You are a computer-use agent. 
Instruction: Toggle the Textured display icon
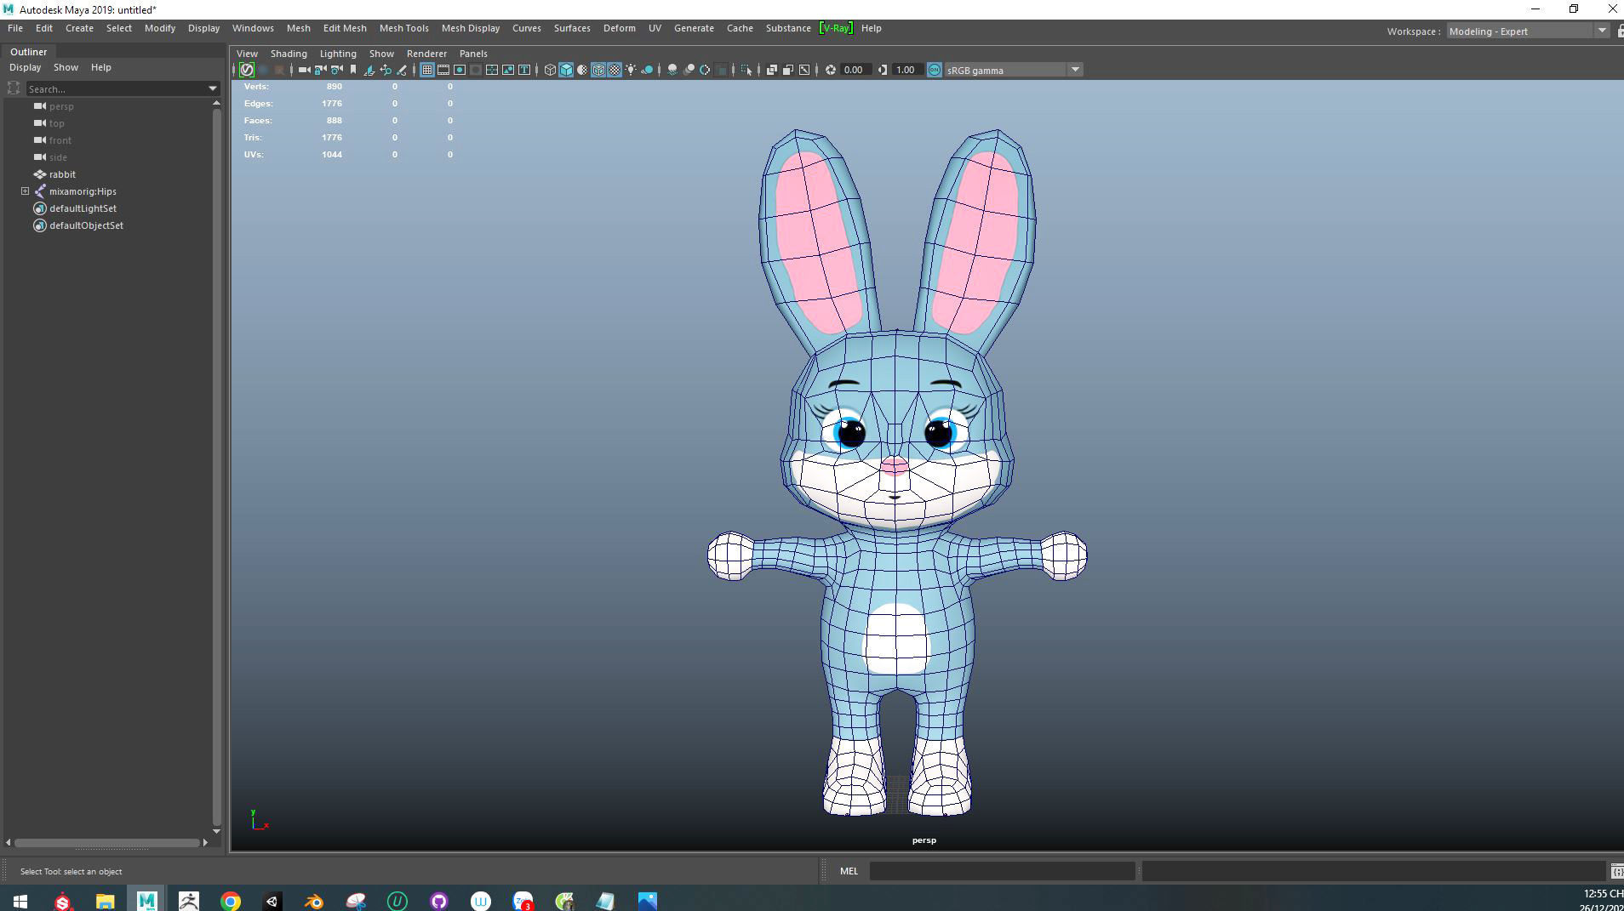[615, 70]
